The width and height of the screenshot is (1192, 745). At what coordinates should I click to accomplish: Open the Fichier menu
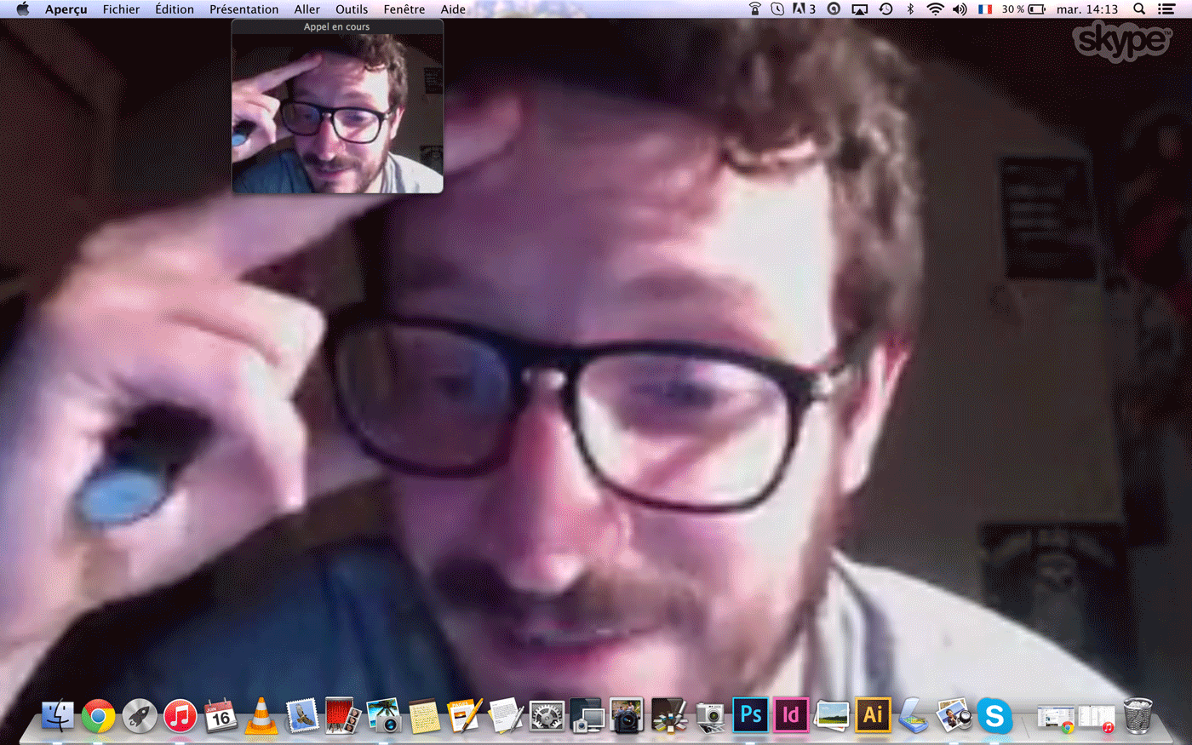pyautogui.click(x=121, y=9)
